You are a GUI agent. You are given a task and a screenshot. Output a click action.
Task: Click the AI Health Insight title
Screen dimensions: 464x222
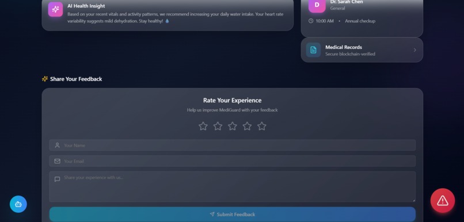(86, 6)
